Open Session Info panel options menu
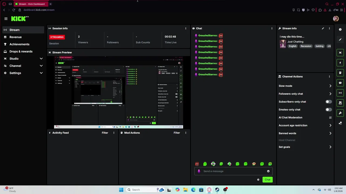The width and height of the screenshot is (346, 194). (186, 28)
